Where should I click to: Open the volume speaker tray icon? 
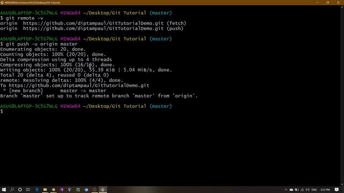[307, 190]
